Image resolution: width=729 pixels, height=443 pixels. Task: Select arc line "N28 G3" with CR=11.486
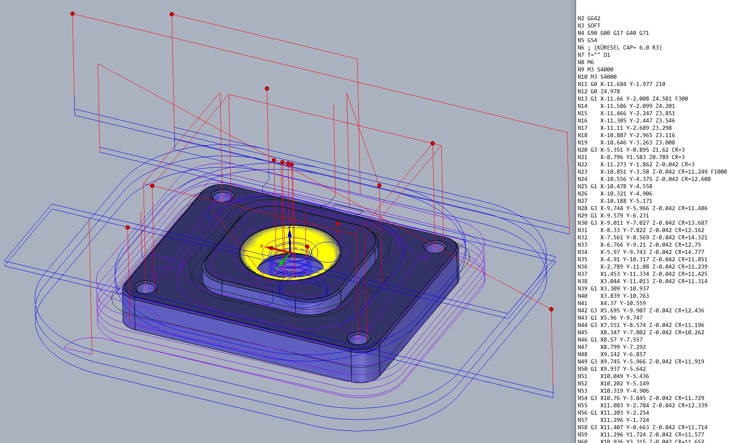coord(643,208)
